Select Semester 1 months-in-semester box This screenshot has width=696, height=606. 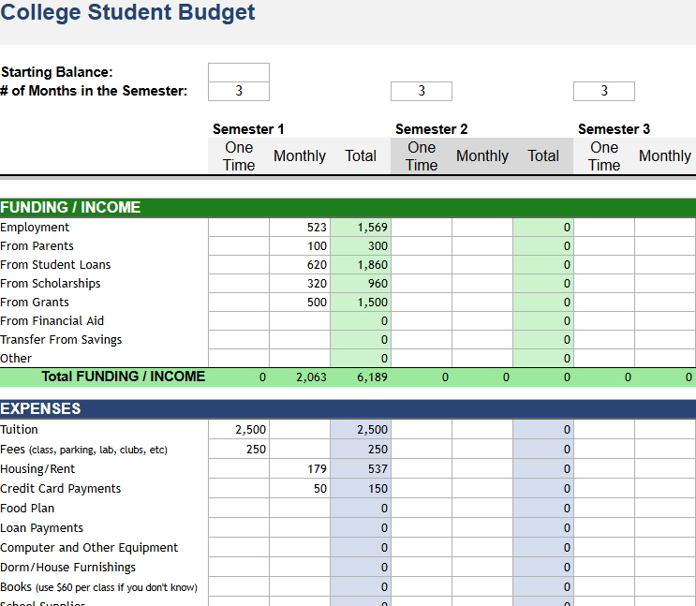tap(239, 91)
